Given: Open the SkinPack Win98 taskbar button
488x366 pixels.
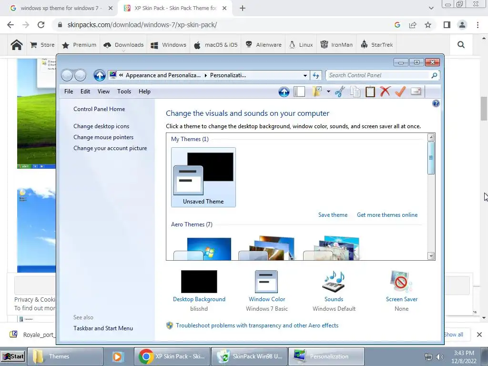Looking at the screenshot, I should pyautogui.click(x=249, y=356).
